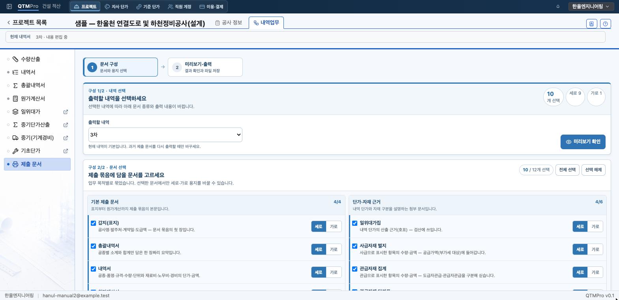Uncheck the 관급자재 집계 checkbox
The height and width of the screenshot is (300, 619).
point(355,269)
